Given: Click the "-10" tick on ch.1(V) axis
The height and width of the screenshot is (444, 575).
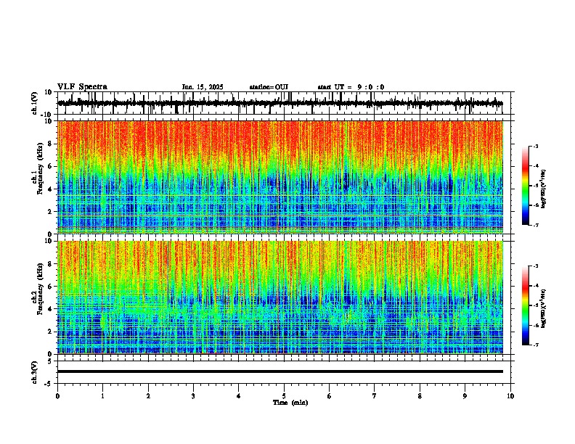Looking at the screenshot, I should pyautogui.click(x=47, y=115).
